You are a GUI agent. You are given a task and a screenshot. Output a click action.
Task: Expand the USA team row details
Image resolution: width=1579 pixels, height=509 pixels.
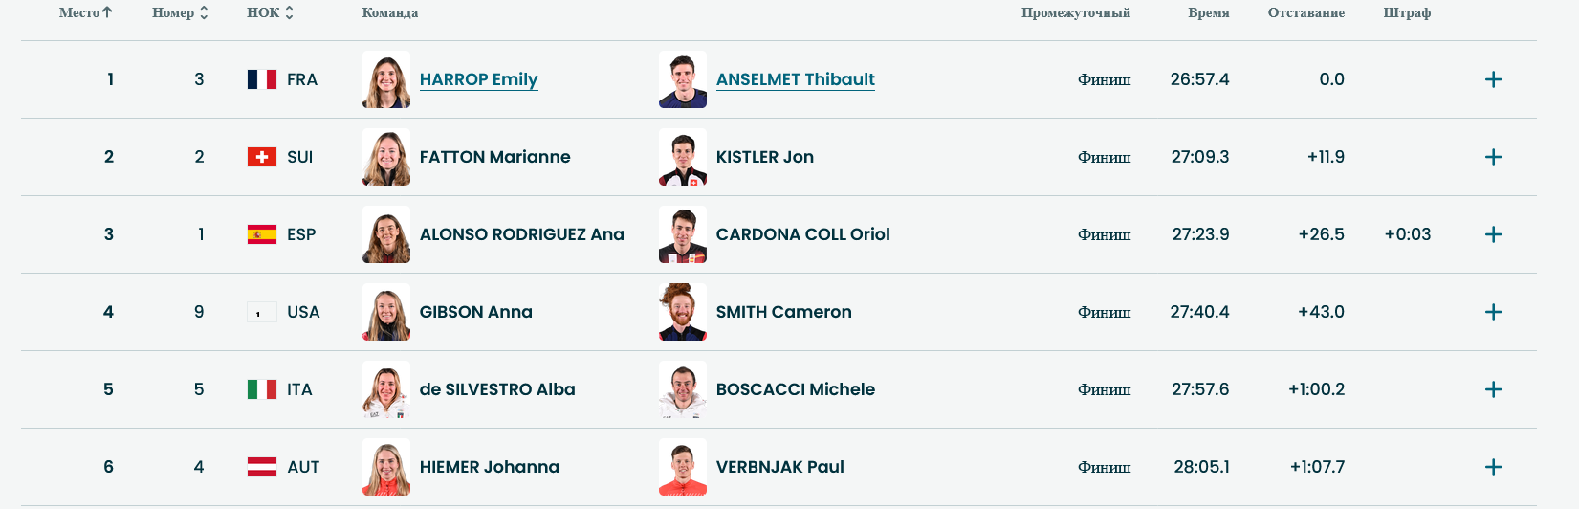pyautogui.click(x=1493, y=312)
